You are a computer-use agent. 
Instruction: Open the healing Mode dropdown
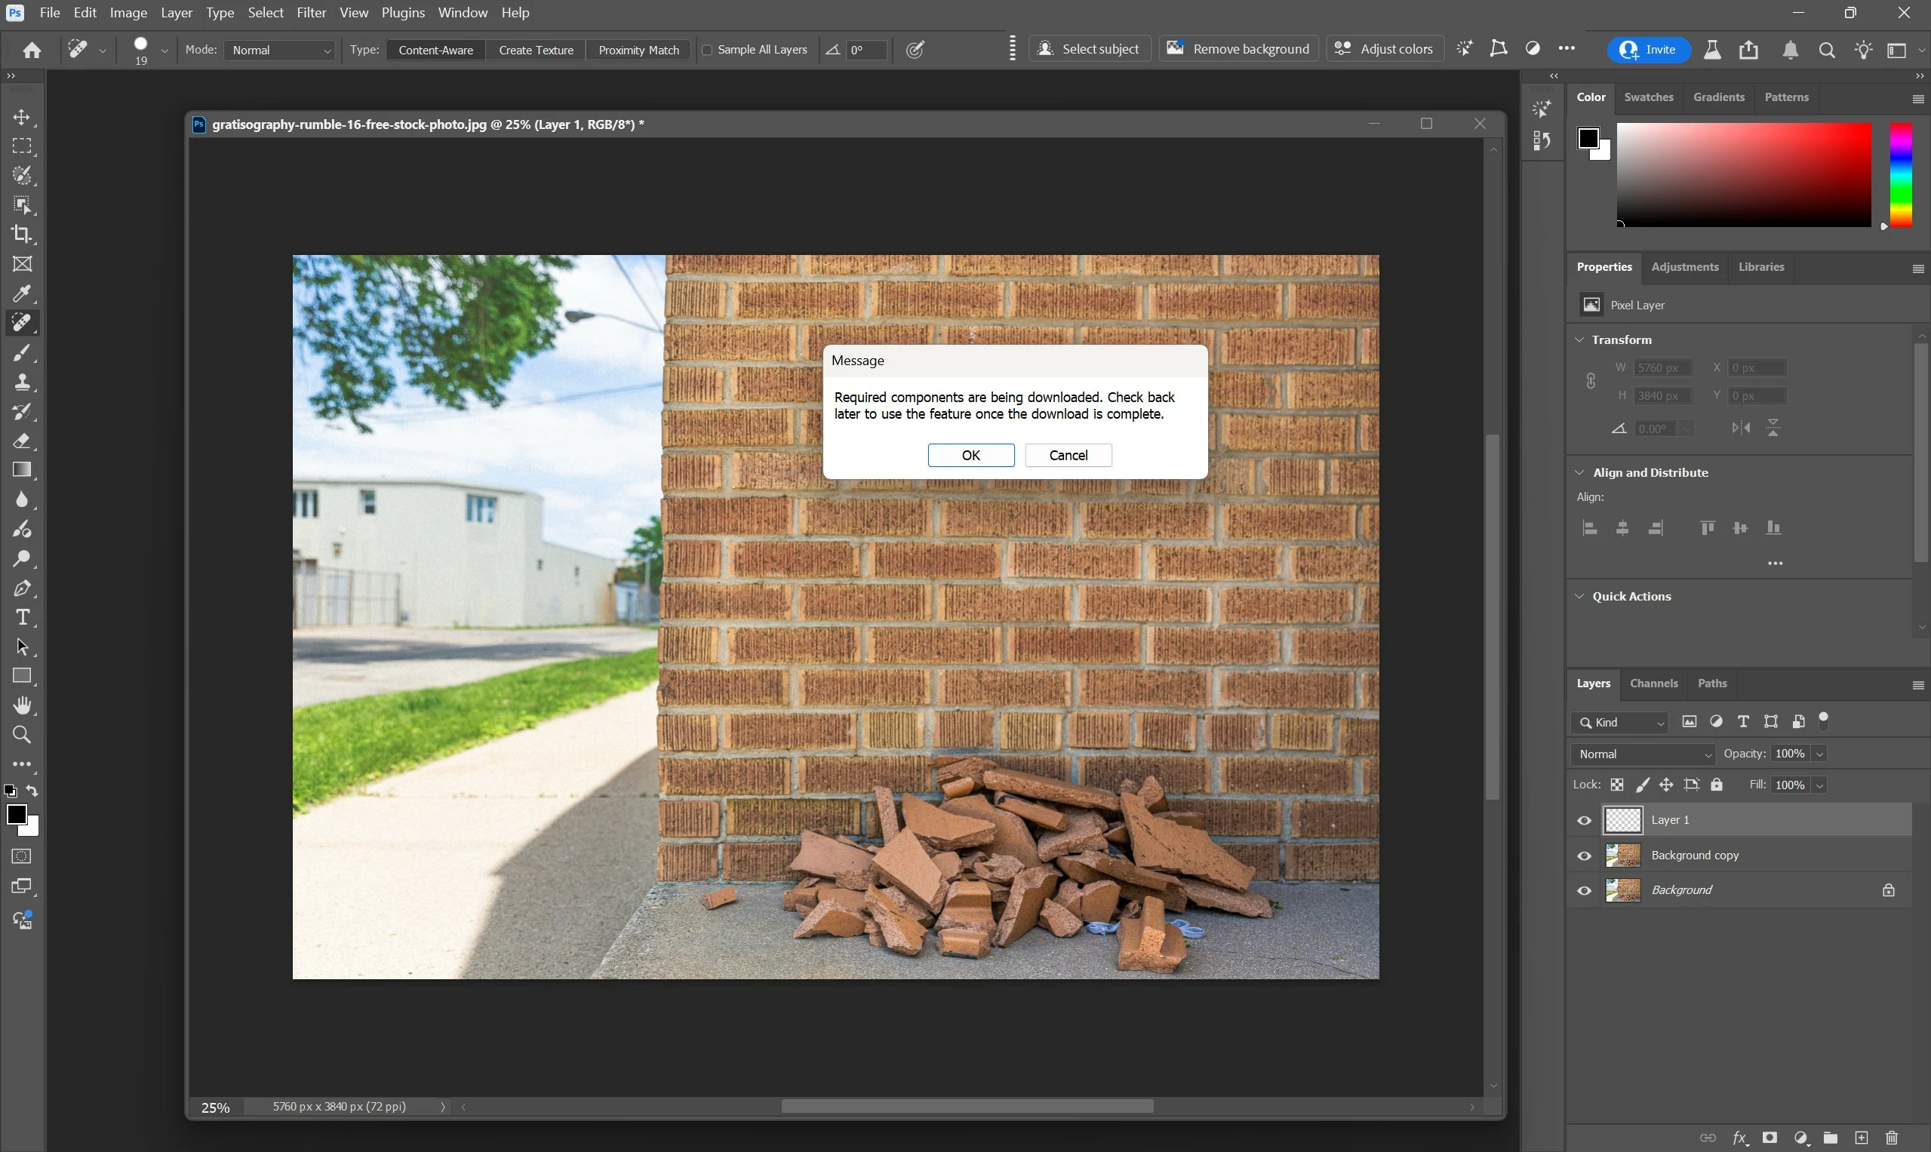279,50
